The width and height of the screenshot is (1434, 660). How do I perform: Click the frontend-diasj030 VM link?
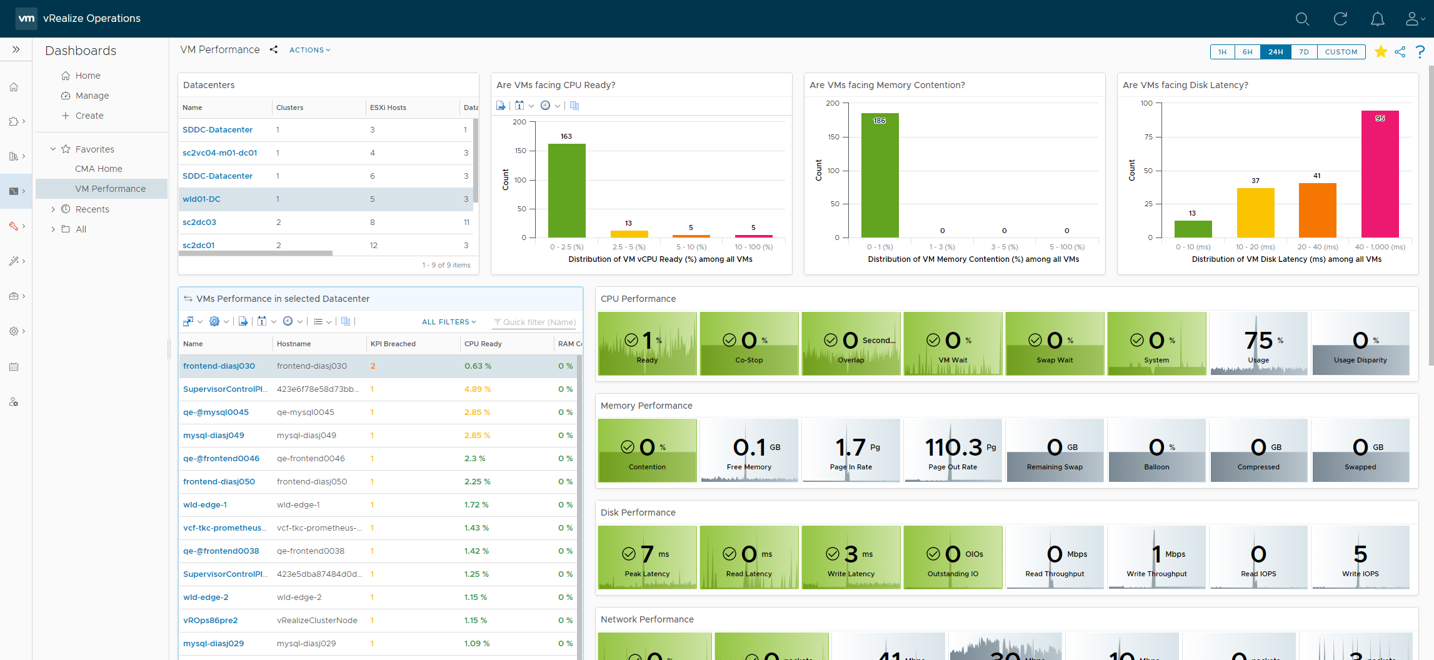[219, 366]
